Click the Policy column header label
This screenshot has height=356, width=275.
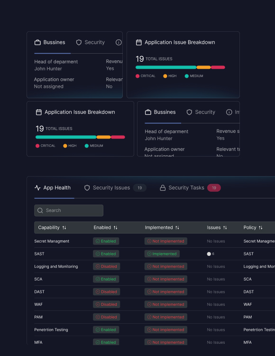(250, 227)
